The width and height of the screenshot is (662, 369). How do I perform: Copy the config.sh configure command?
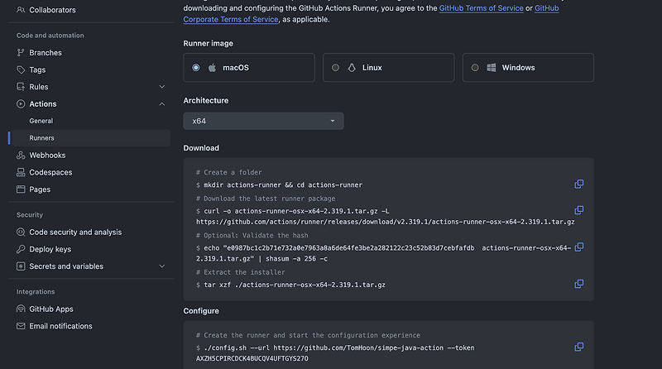click(578, 347)
